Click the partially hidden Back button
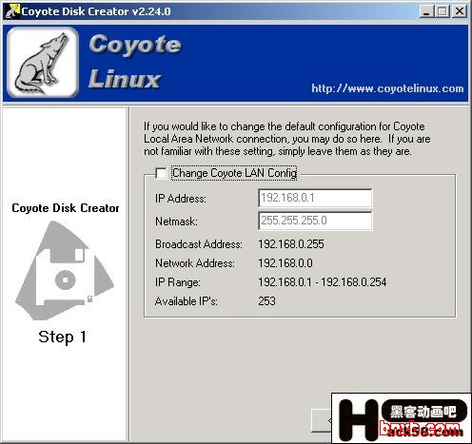 (322, 420)
